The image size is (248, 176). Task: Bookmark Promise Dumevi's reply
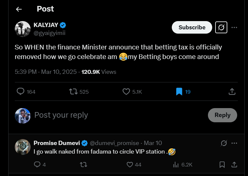(222, 164)
